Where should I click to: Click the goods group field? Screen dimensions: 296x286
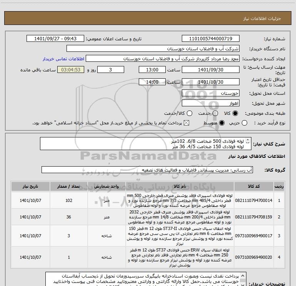click(x=147, y=170)
